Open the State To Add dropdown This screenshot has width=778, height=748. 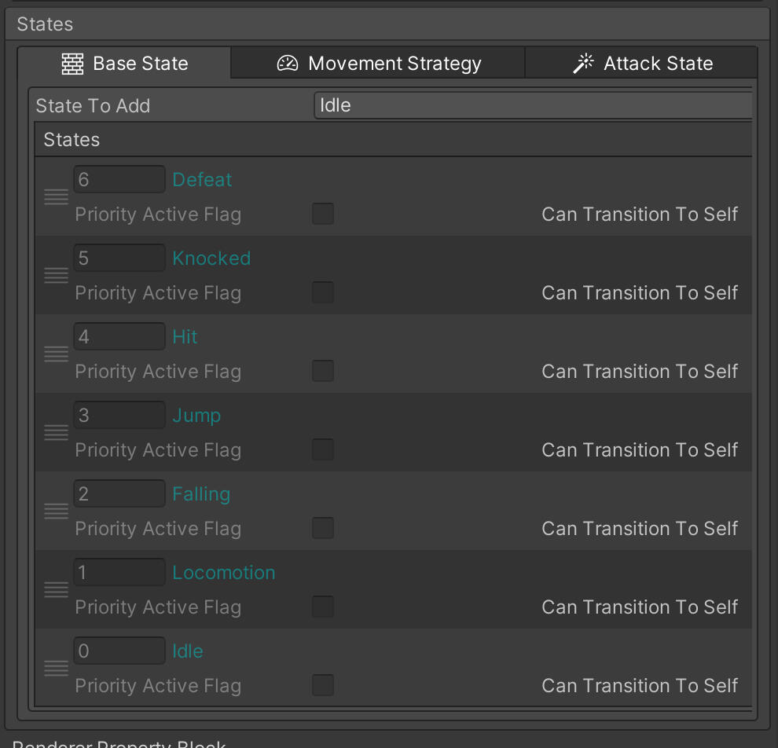pos(532,105)
